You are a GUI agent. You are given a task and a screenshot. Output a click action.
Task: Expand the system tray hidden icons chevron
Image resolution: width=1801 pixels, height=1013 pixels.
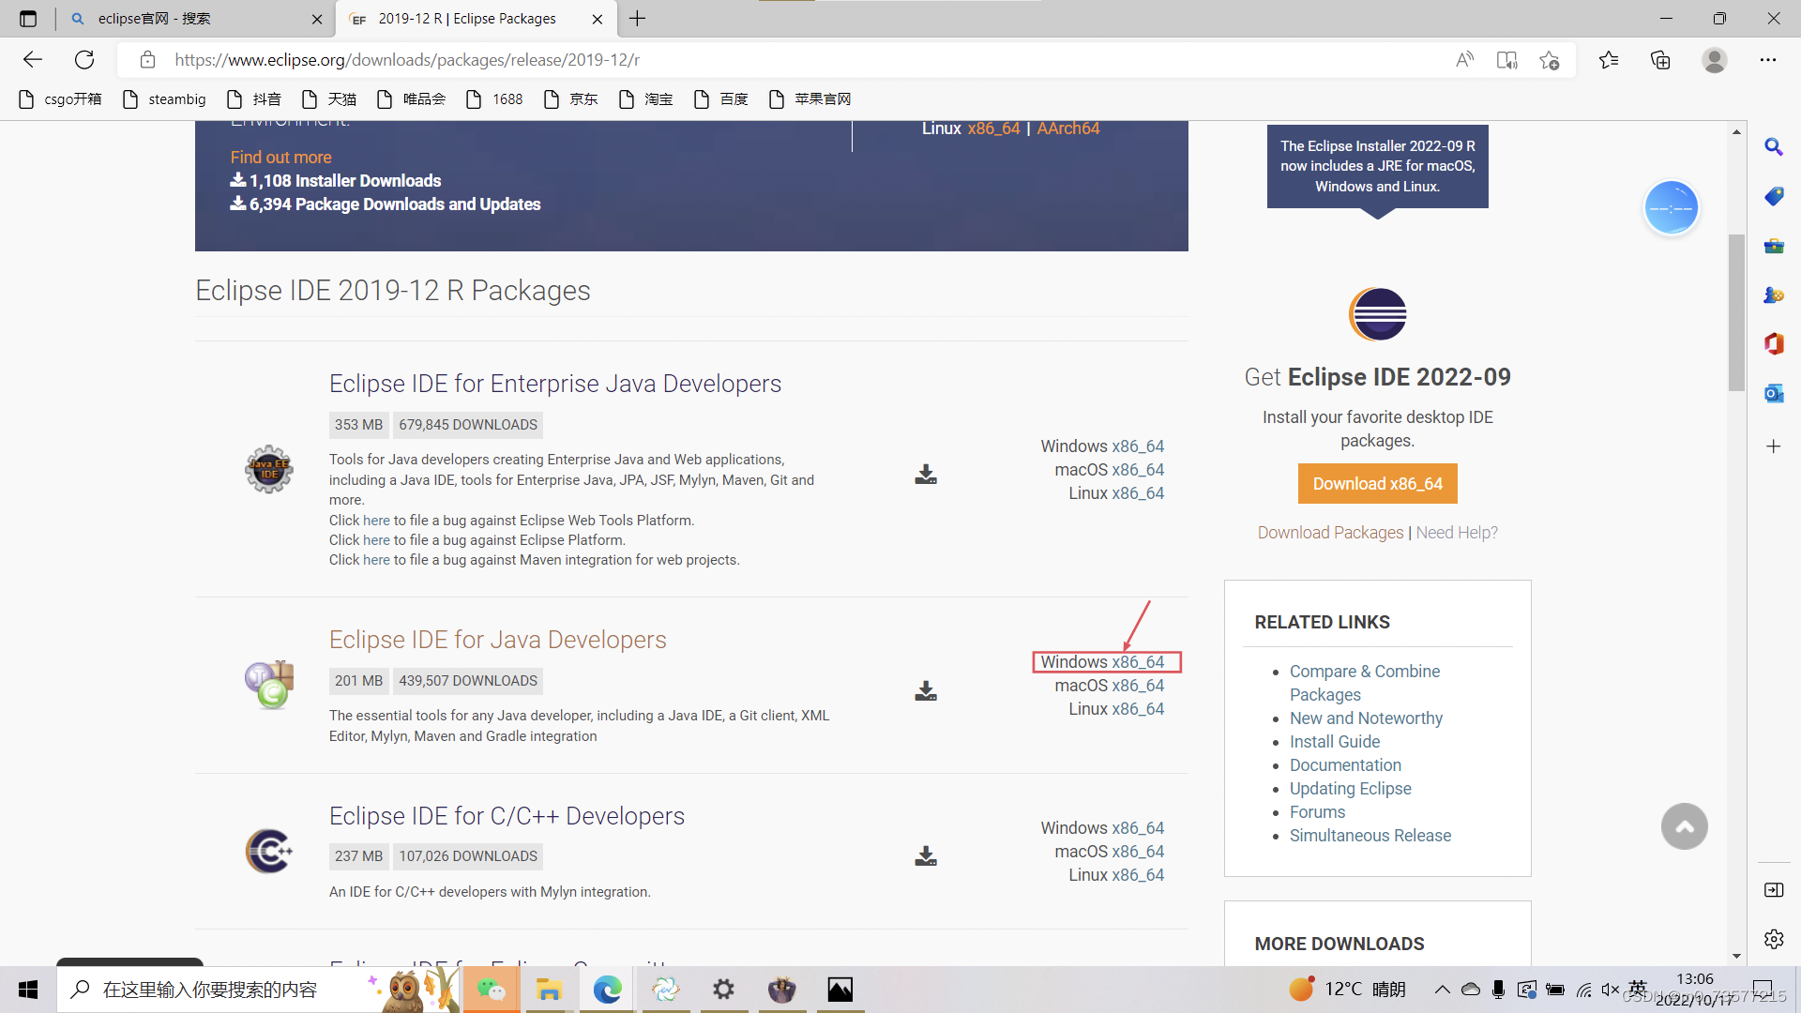(1442, 990)
